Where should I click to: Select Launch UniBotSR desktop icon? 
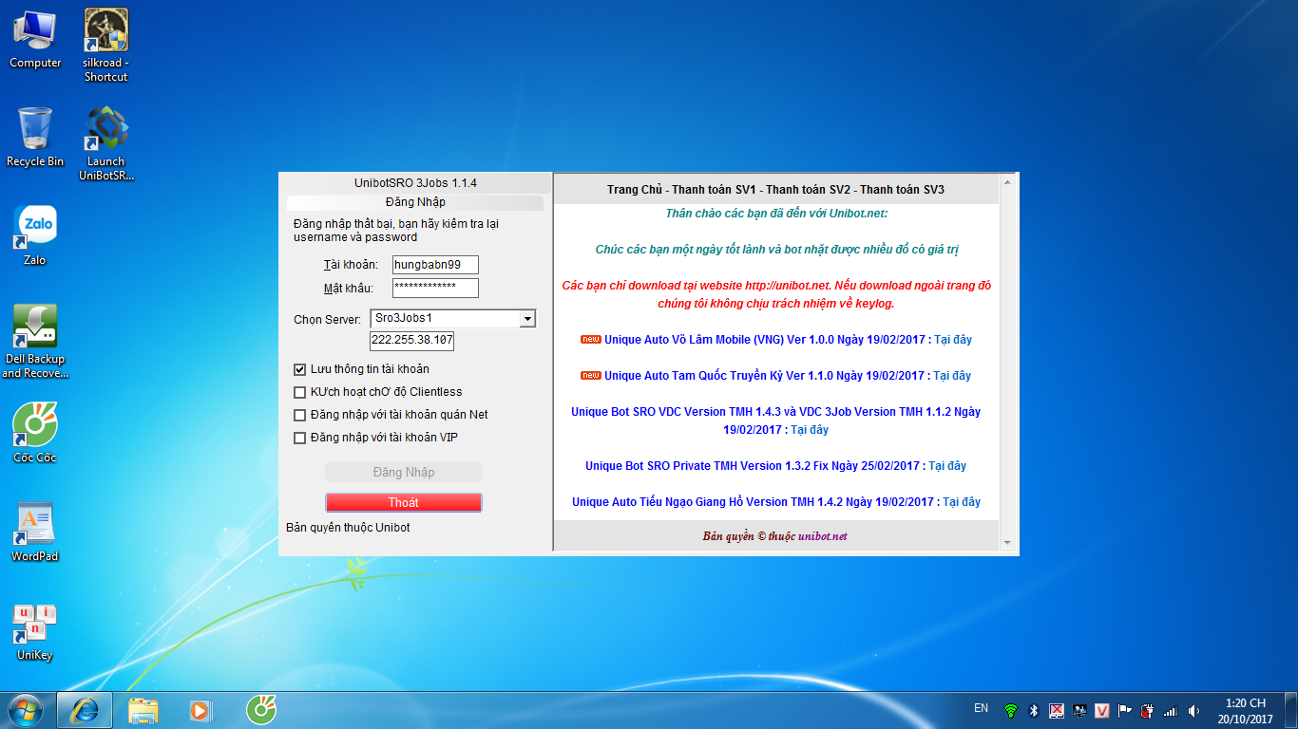tap(105, 143)
